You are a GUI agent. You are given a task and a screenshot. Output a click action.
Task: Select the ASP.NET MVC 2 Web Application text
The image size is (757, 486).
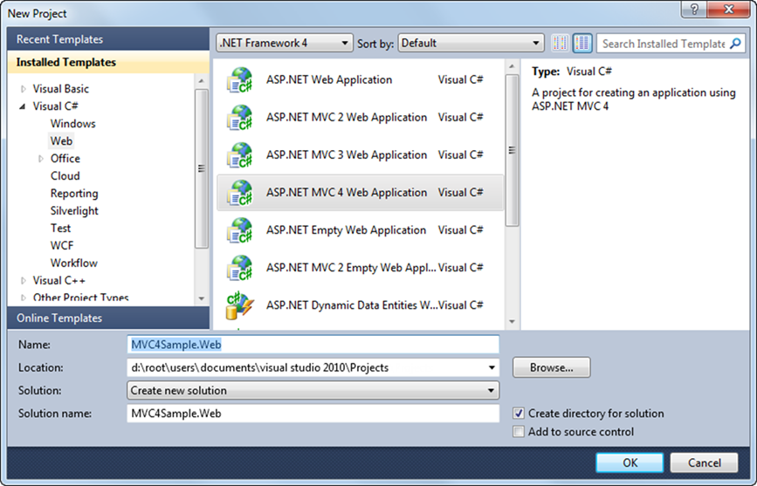click(x=347, y=117)
